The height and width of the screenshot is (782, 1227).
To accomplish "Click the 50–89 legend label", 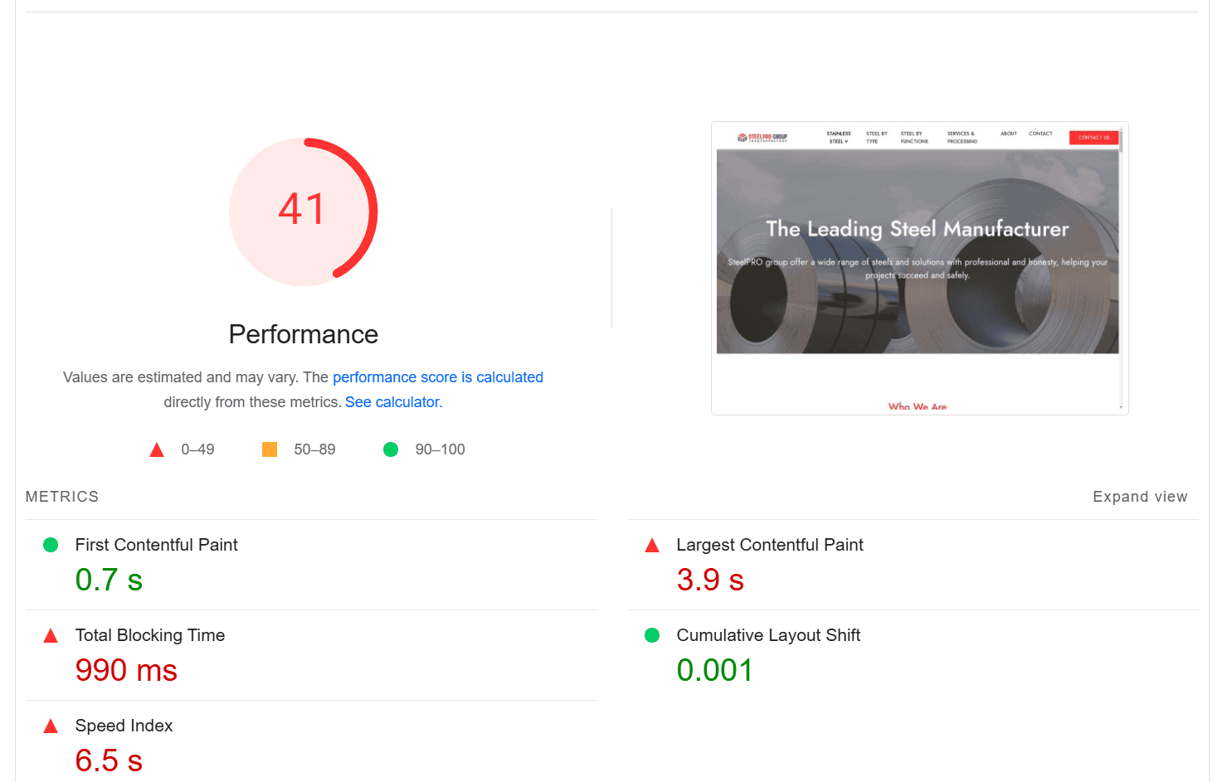I will (314, 449).
